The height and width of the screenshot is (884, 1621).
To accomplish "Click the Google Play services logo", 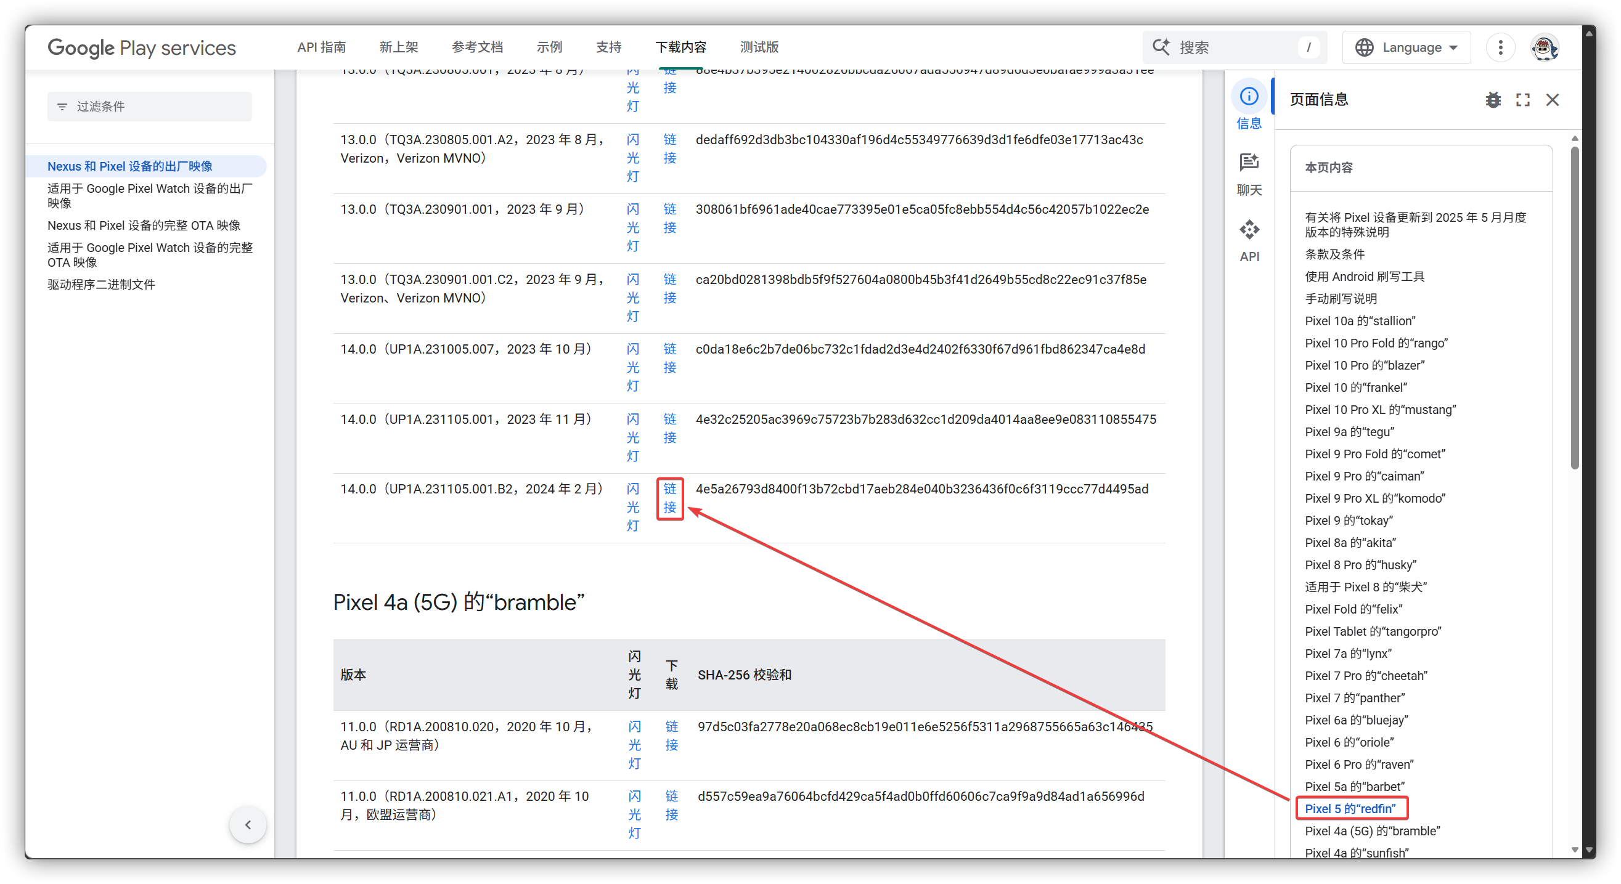I will pos(142,48).
